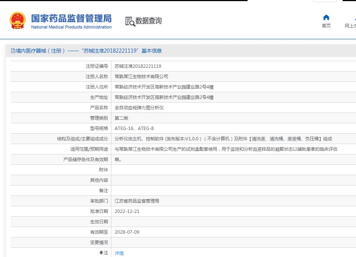Click the 注册人名称 label cell
Image resolution: width=356 pixels, height=257 pixels.
coord(61,77)
